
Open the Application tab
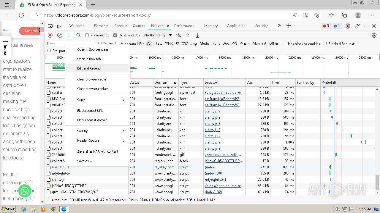pos(236,26)
